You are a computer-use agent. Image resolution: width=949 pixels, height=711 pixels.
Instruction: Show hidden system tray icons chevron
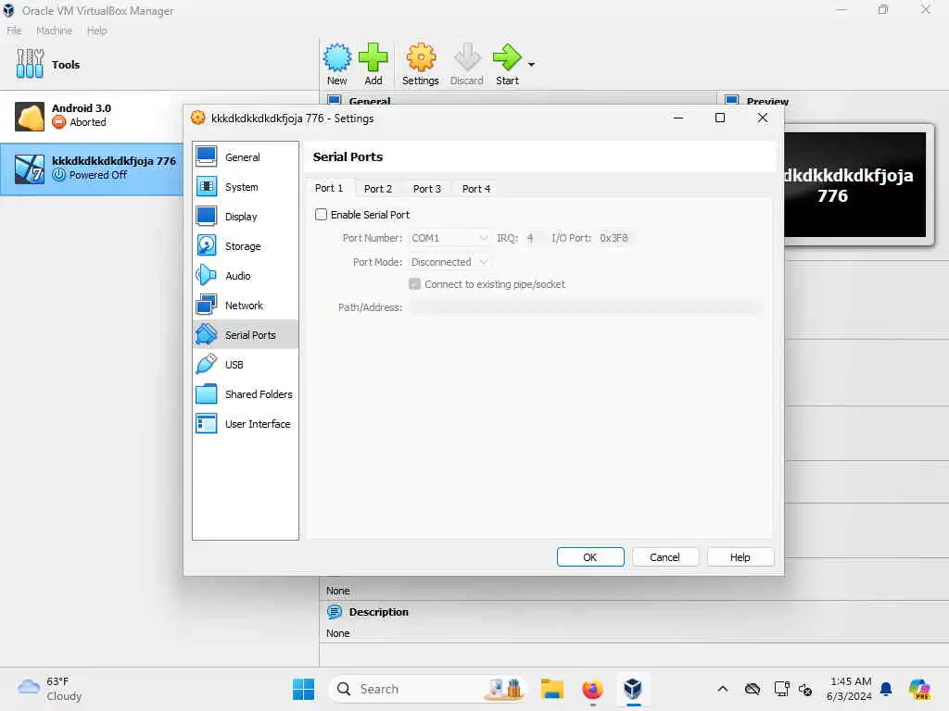pyautogui.click(x=723, y=689)
